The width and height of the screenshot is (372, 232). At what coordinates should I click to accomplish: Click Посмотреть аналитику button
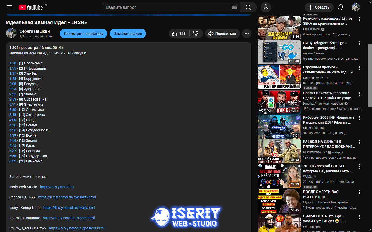[x=83, y=34]
